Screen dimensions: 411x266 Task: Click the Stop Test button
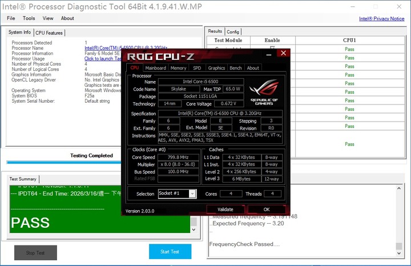pos(35,253)
